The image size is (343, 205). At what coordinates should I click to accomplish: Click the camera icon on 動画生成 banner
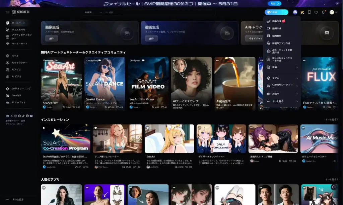[227, 33]
